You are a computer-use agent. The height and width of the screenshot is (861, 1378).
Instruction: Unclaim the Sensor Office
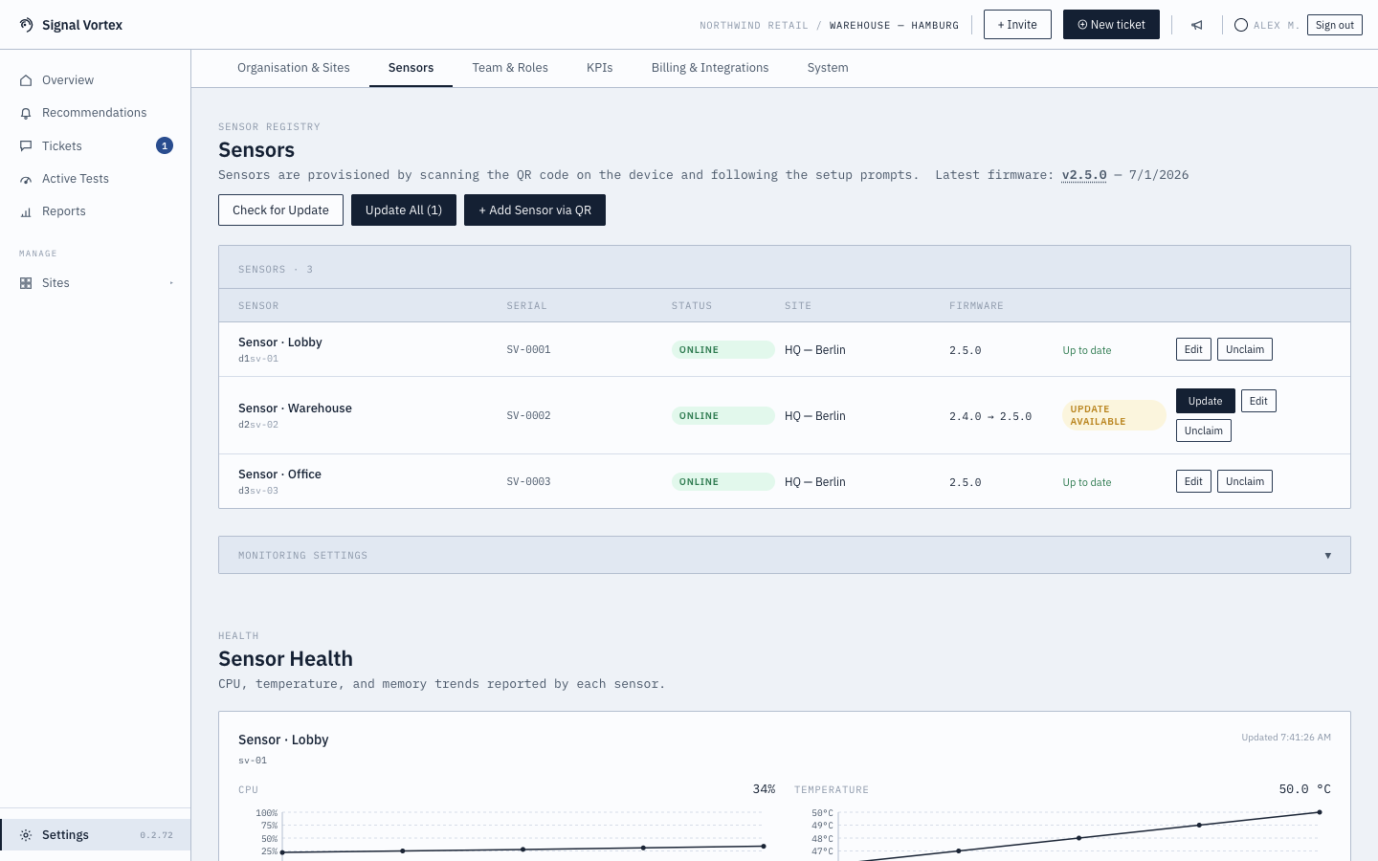click(x=1245, y=481)
